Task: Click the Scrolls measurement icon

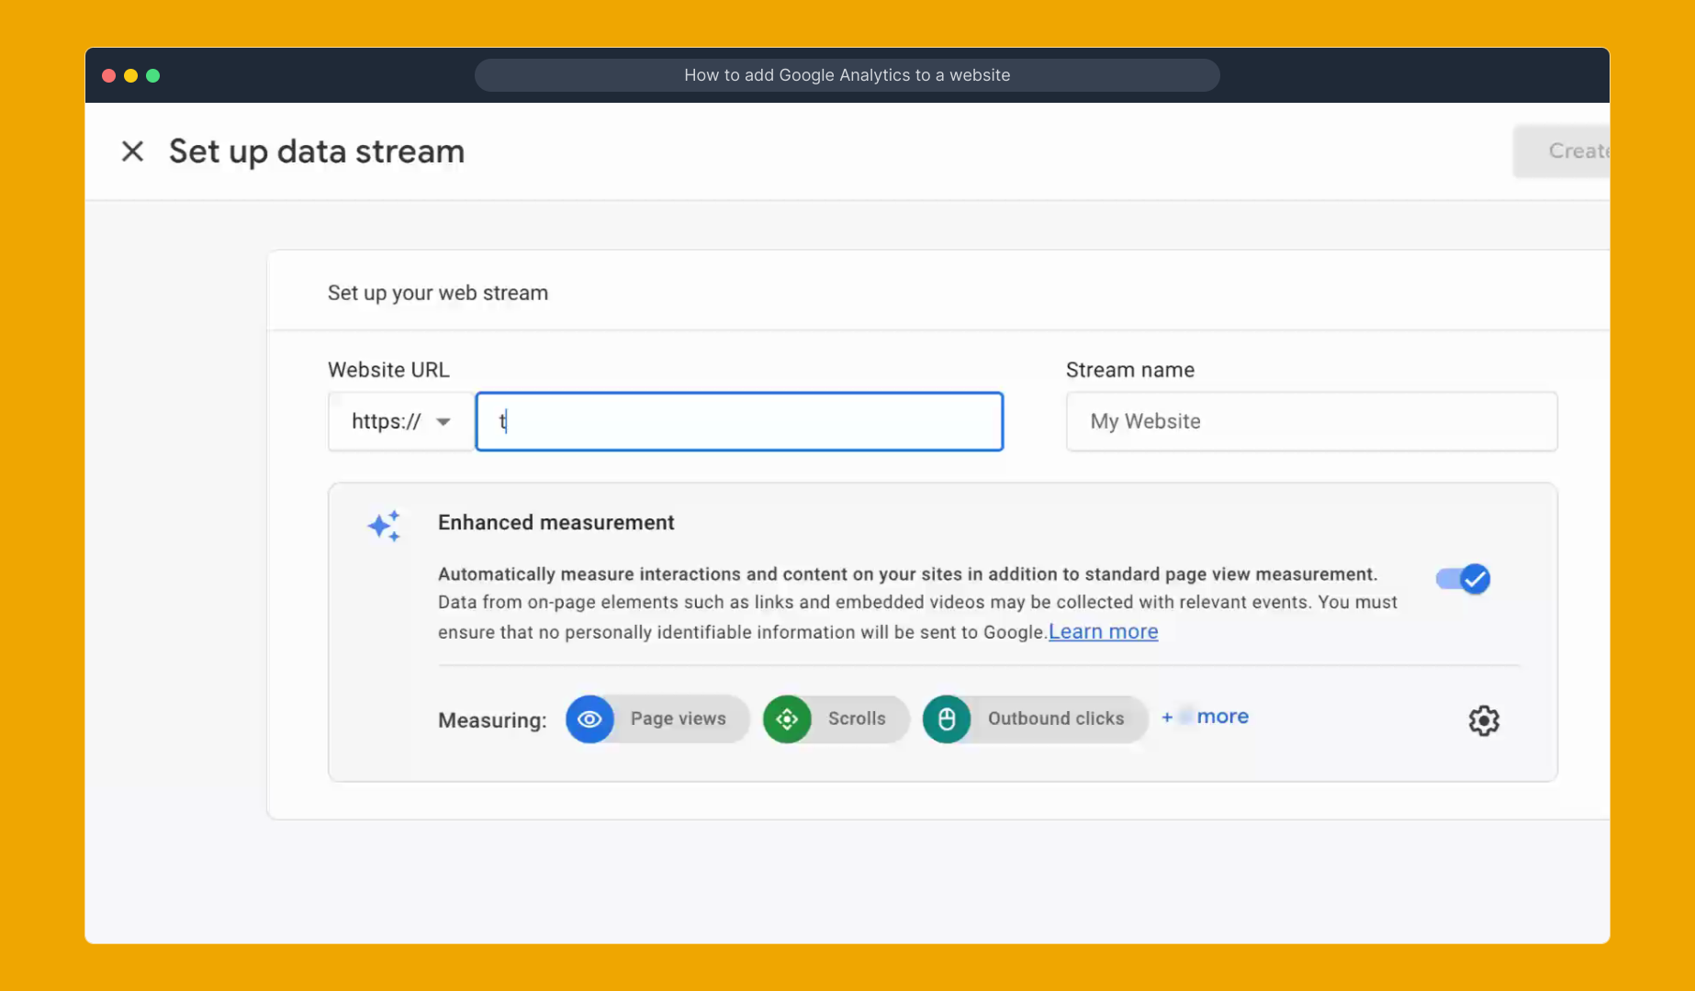Action: pos(787,719)
